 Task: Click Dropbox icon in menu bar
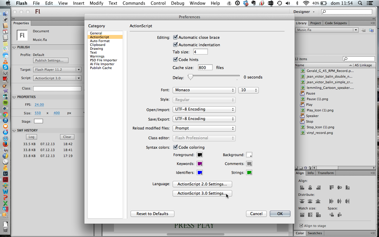(246, 3)
